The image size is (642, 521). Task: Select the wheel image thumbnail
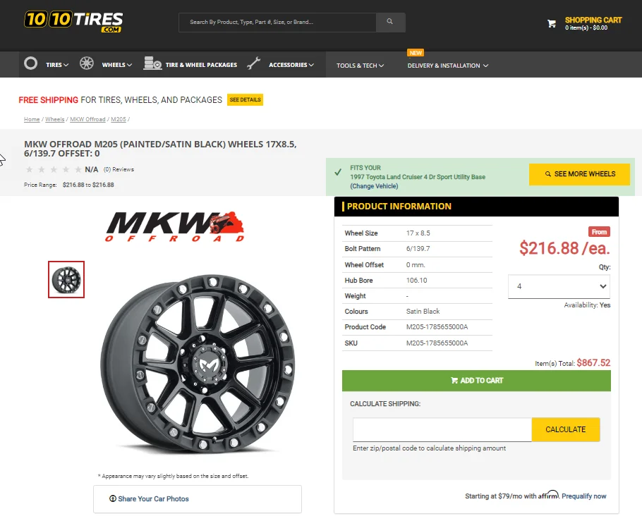click(x=66, y=279)
